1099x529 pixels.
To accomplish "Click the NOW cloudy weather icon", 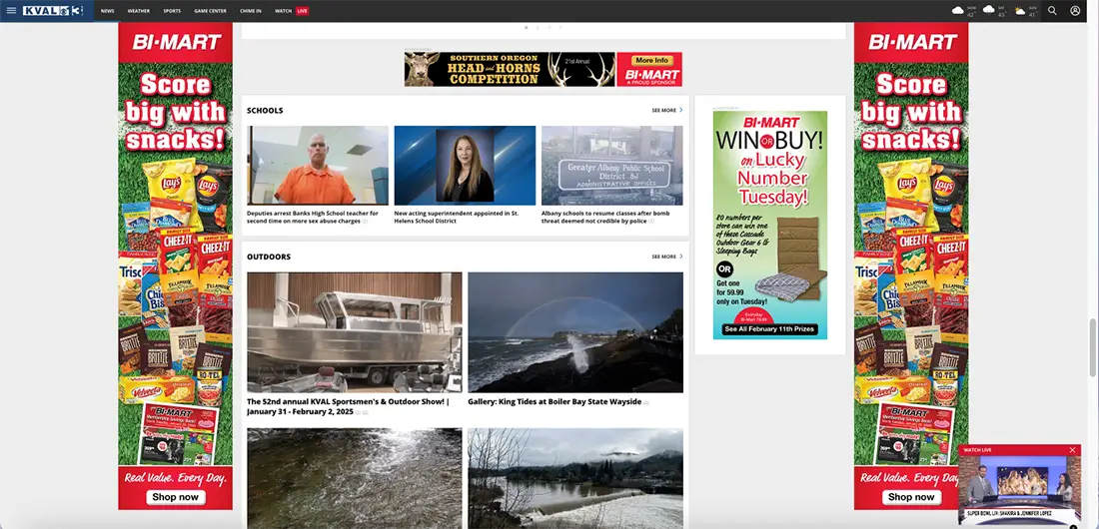I will point(957,11).
